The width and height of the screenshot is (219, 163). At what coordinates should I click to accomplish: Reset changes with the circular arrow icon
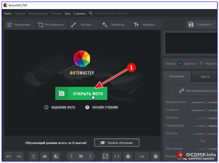[x=33, y=156]
